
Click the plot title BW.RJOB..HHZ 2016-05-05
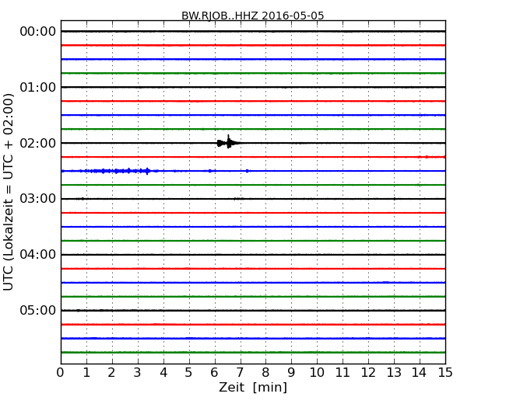click(x=253, y=16)
